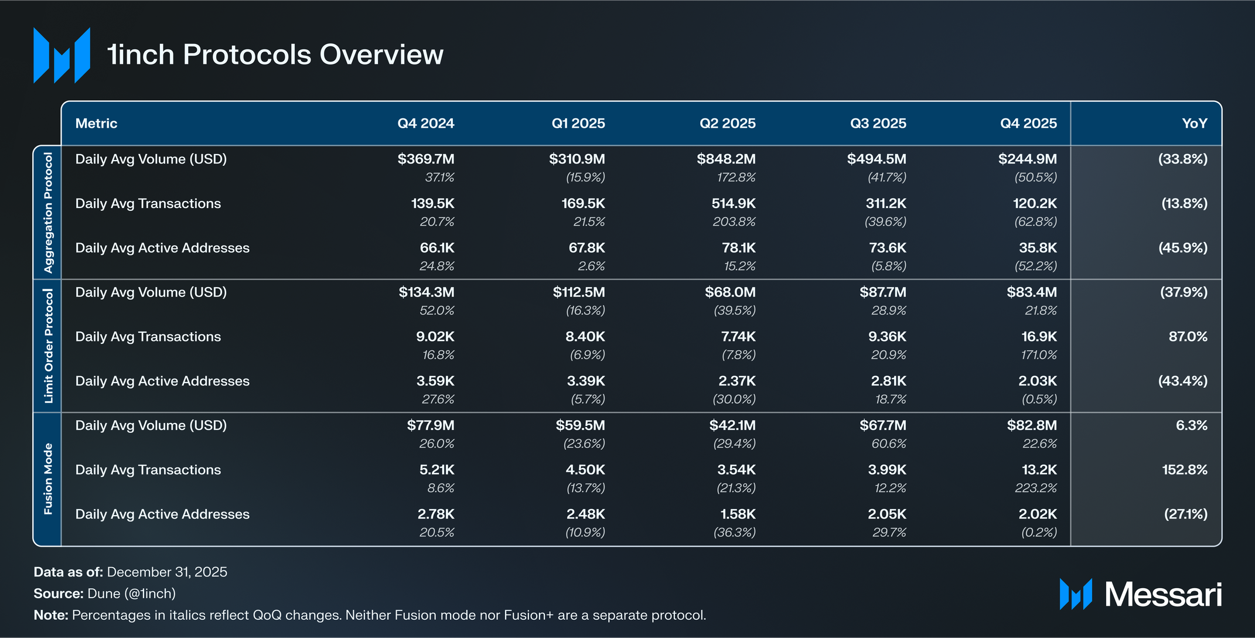Click the Q3 2025 column header
The width and height of the screenshot is (1255, 638).
coord(878,124)
